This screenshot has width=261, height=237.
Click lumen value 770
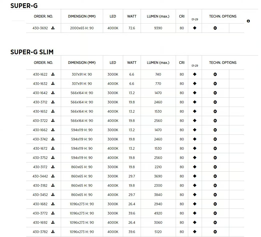click(x=158, y=84)
